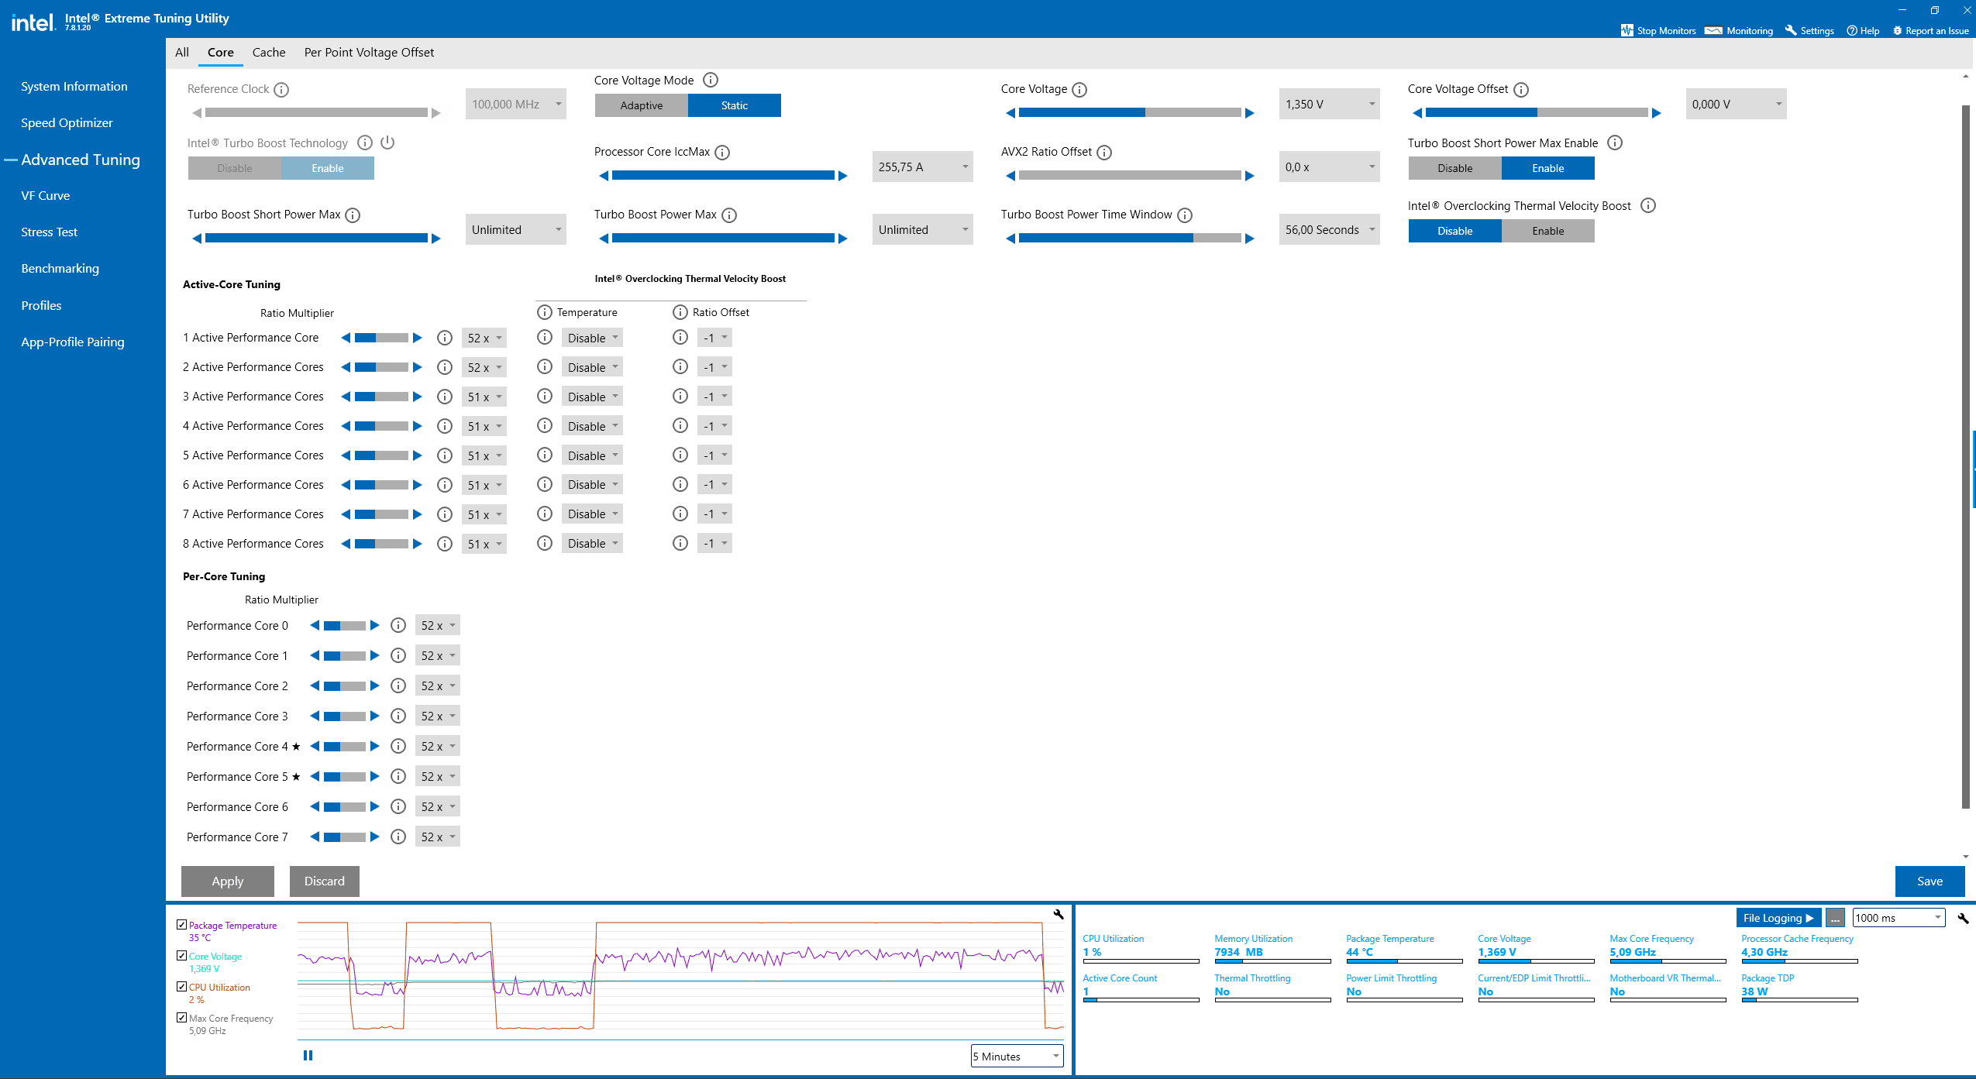The height and width of the screenshot is (1079, 1976).
Task: Open System Information in sidebar
Action: (74, 87)
